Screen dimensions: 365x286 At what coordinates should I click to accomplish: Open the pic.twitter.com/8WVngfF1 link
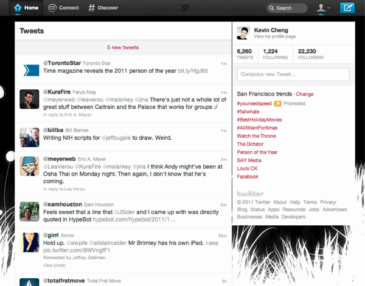(x=77, y=250)
